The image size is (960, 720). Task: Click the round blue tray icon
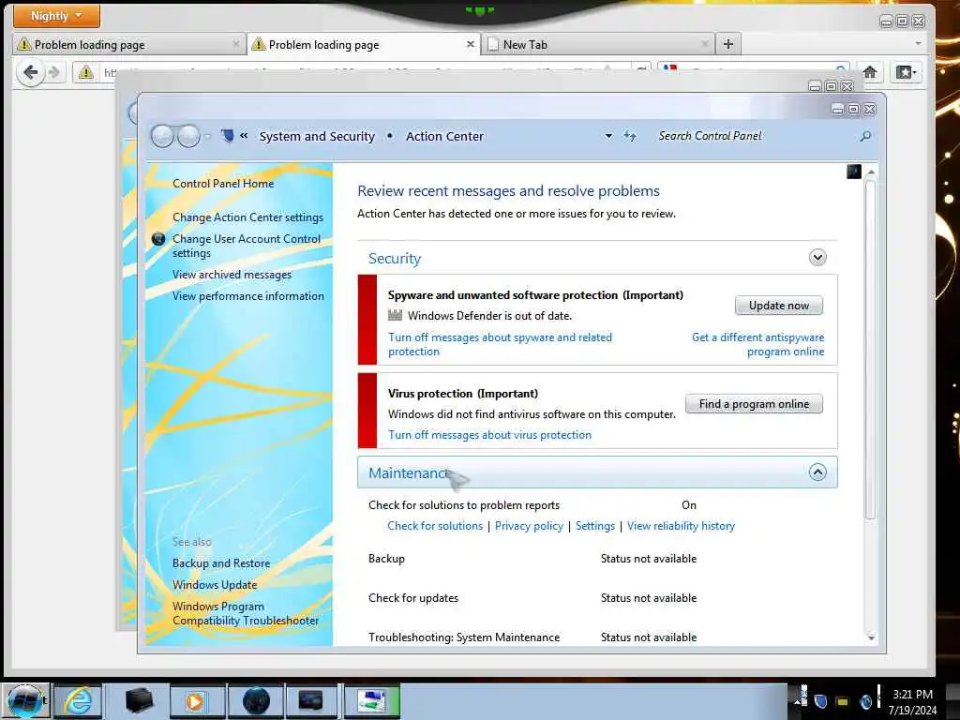point(865,701)
